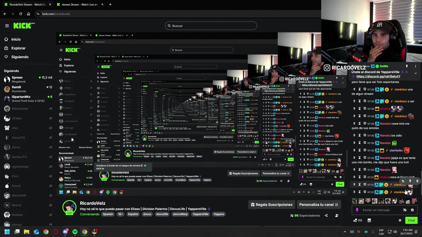
Task: Open Siguiendo in sidebar
Action: [16, 57]
